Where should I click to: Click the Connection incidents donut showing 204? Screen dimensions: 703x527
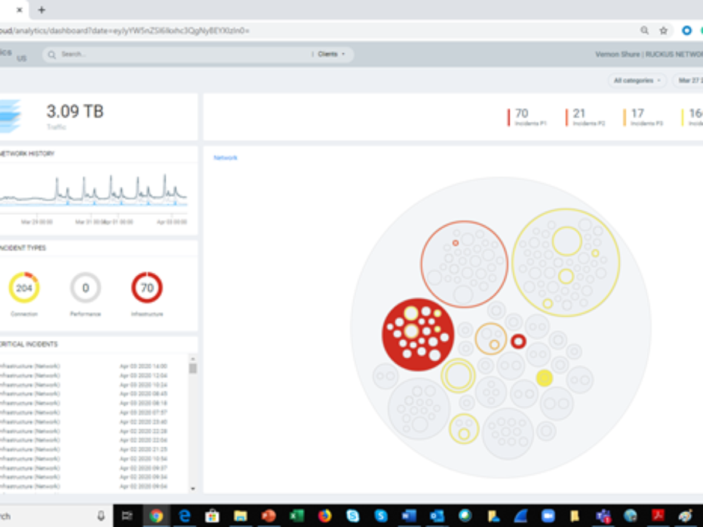pos(24,288)
